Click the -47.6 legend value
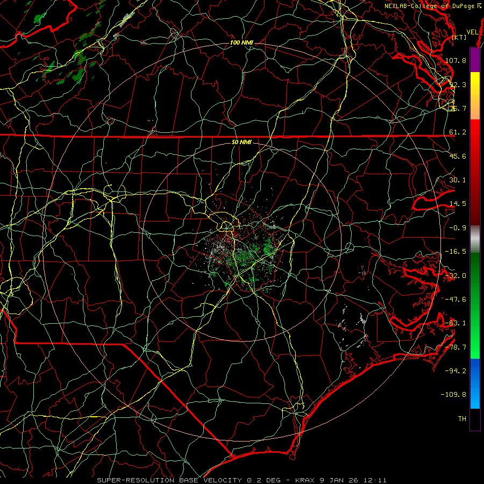This screenshot has width=484, height=484. 455,300
